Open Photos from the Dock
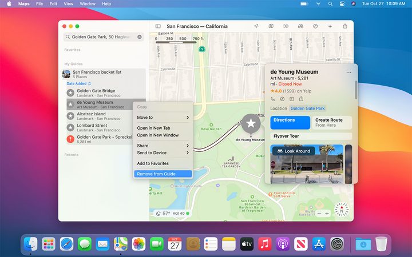The image size is (412, 257). [138, 244]
